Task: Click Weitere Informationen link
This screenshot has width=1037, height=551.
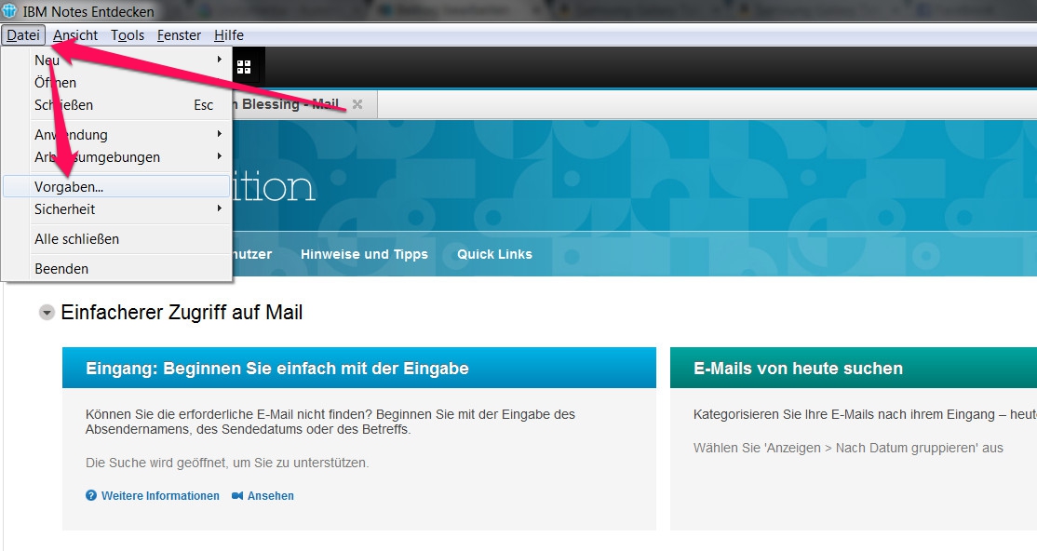Action: point(160,495)
